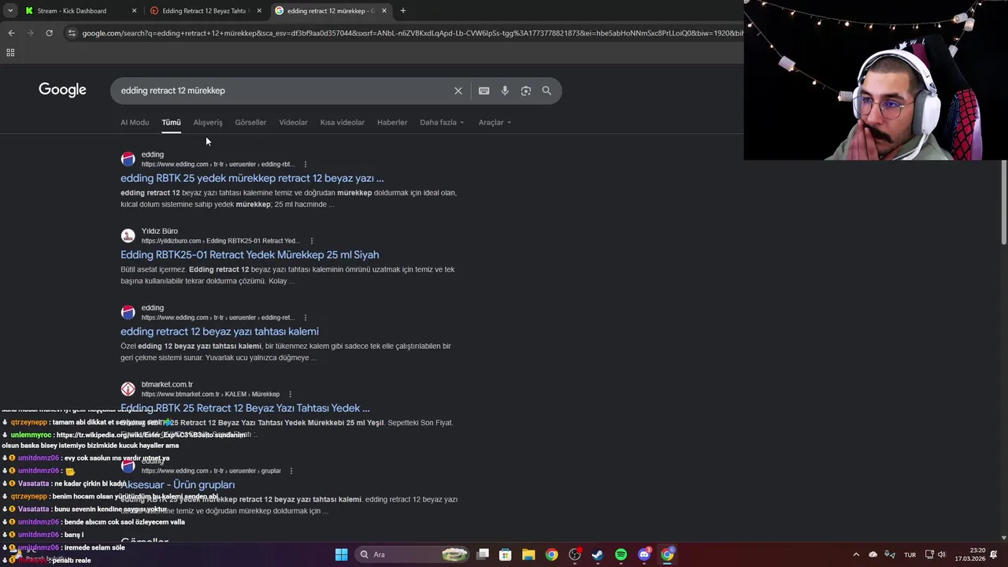Close the Stream - Kick Dashboard tab

coord(134,11)
